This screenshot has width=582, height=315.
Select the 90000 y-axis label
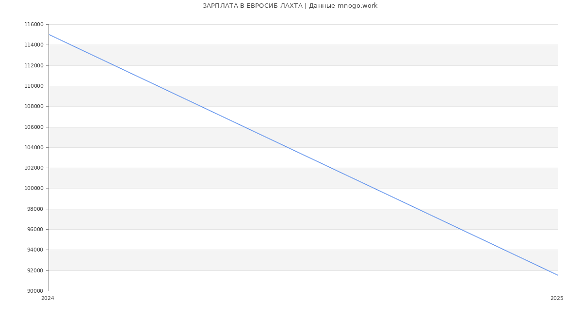(35, 291)
